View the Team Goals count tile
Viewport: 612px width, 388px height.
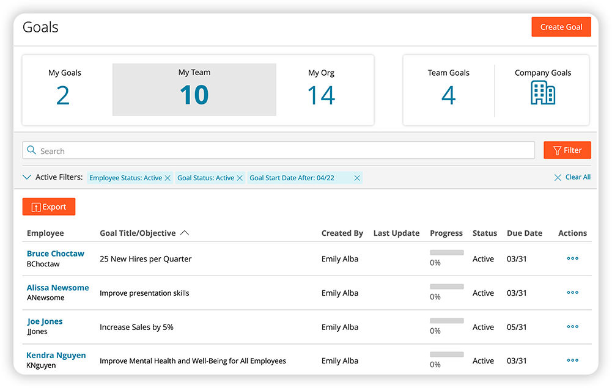click(x=448, y=90)
